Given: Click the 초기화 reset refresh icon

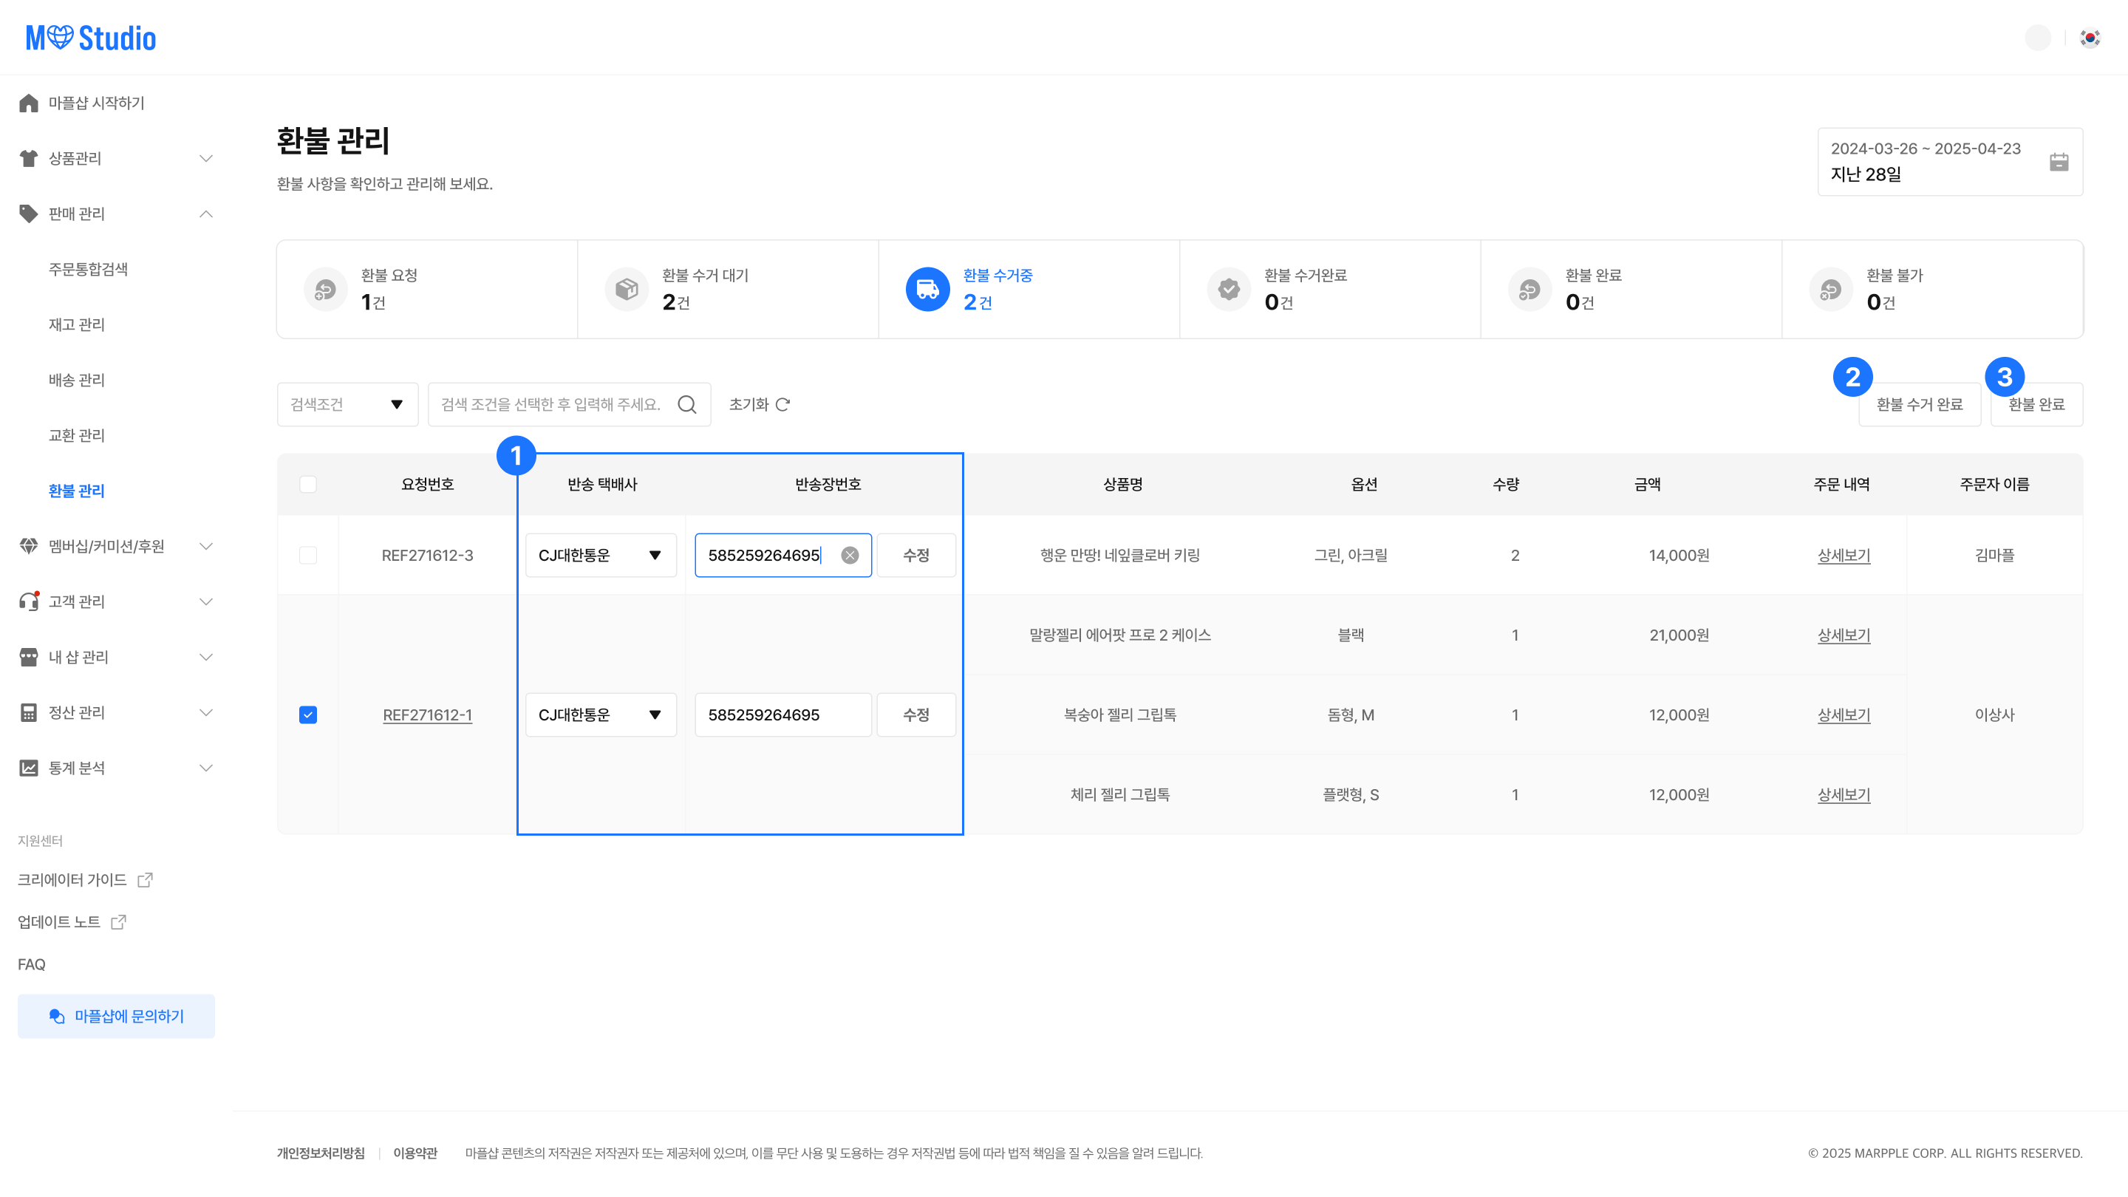Looking at the screenshot, I should pyautogui.click(x=783, y=404).
